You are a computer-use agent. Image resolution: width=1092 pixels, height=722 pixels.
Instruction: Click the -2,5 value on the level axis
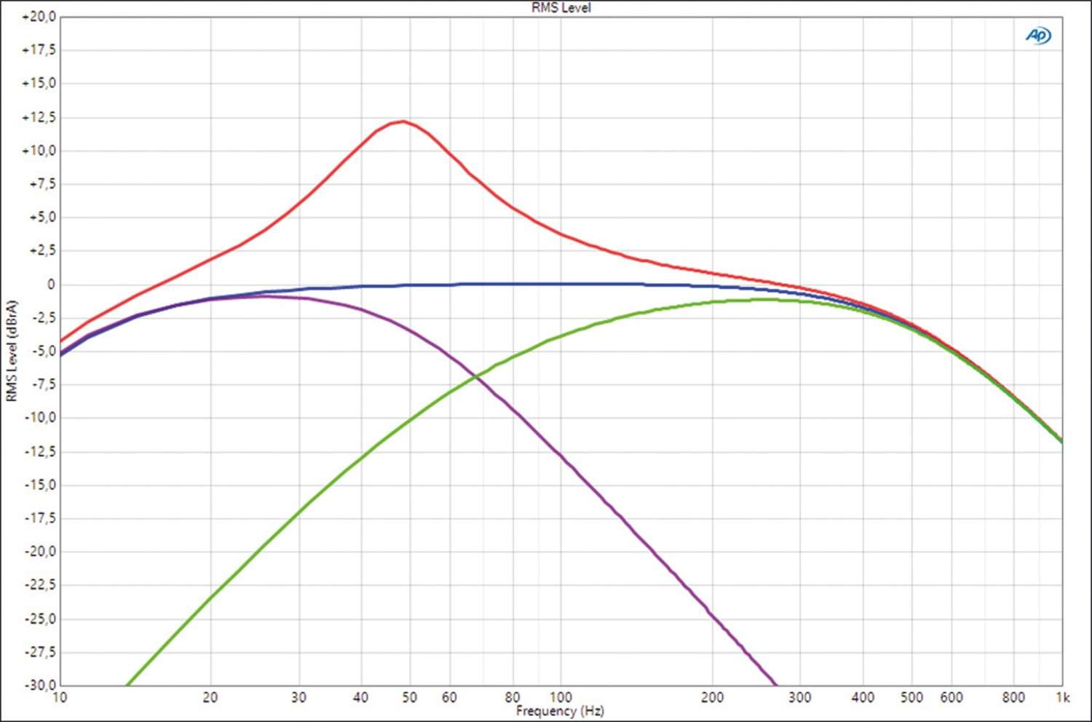(x=42, y=318)
